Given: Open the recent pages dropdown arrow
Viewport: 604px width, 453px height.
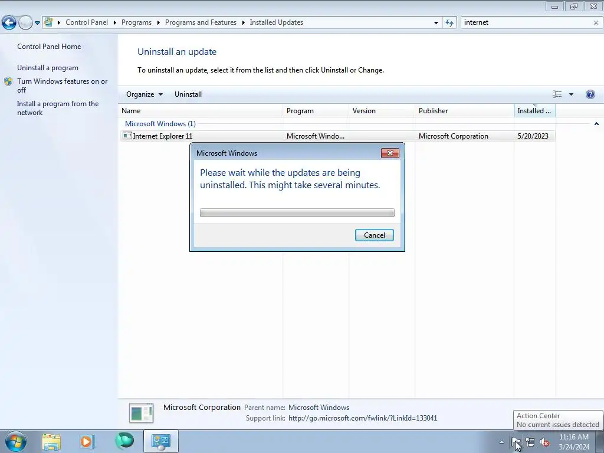Looking at the screenshot, I should click(x=37, y=23).
